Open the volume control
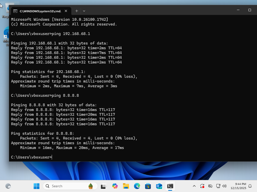This screenshot has width=257, height=192. (224, 186)
